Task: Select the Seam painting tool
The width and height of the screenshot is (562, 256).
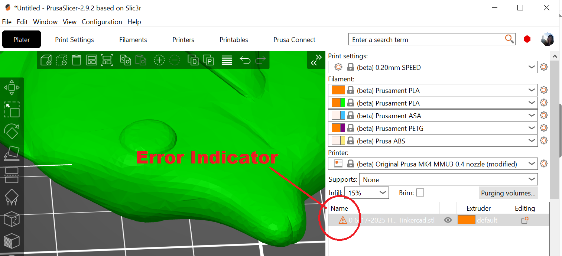Action: tap(12, 219)
